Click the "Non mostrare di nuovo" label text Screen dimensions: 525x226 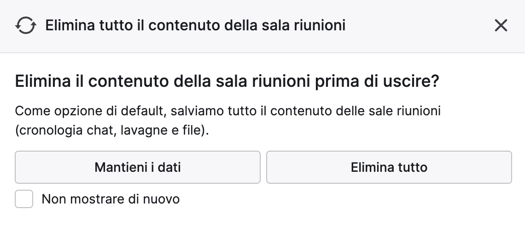click(x=111, y=199)
